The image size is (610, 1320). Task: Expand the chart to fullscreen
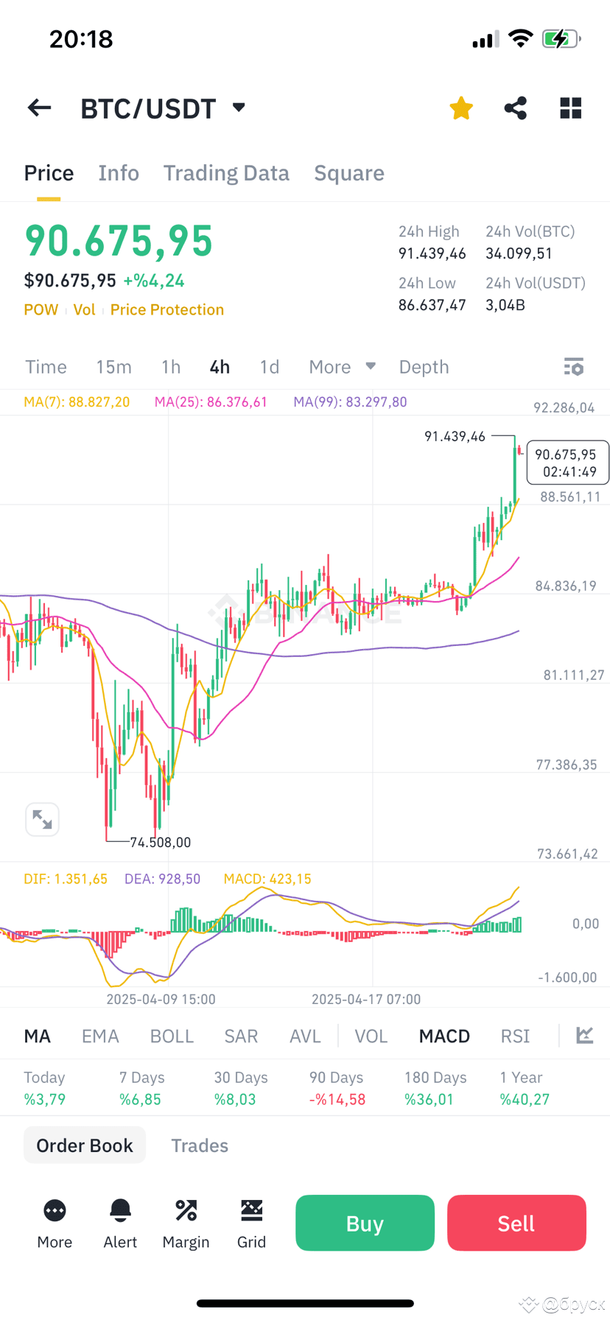[x=42, y=819]
